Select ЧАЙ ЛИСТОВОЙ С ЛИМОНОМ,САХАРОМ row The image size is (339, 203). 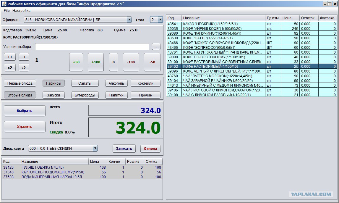click(x=252, y=90)
